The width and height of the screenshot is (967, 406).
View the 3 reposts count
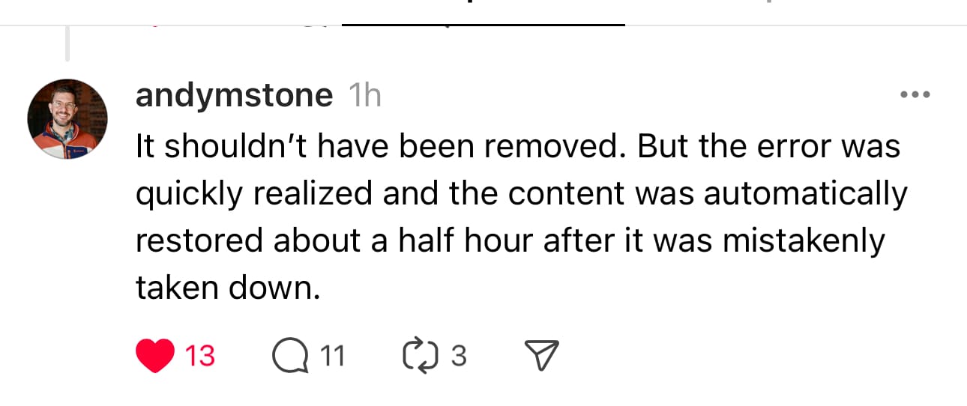tap(458, 356)
